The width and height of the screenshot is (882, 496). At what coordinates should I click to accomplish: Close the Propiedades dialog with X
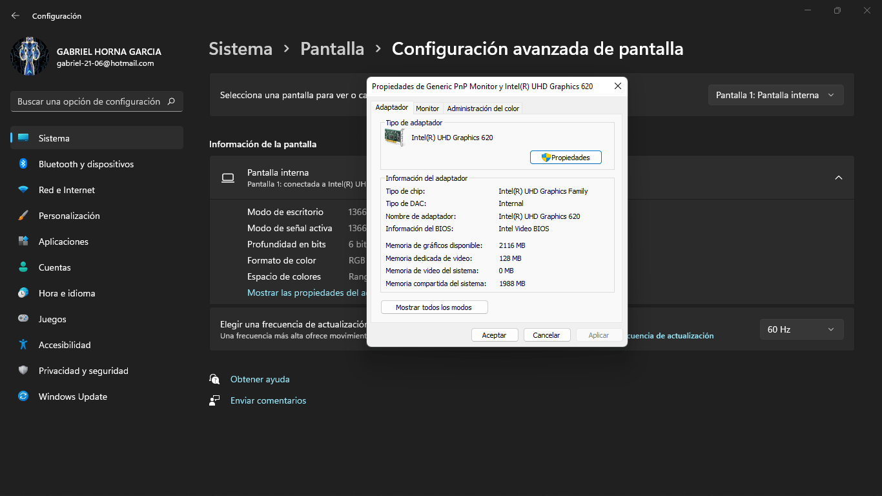[617, 86]
